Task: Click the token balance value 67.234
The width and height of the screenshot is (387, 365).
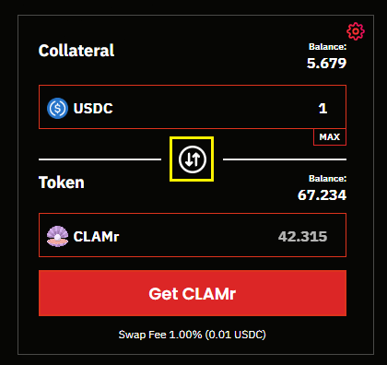Action: [x=322, y=195]
